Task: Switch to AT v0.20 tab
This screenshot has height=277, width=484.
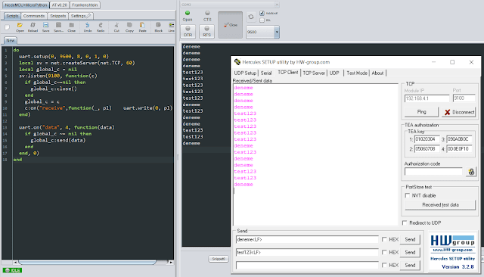Action: [60, 5]
